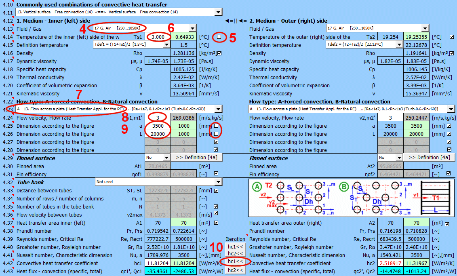Image resolution: width=457 pixels, height=276 pixels.
Task: Enable the inner side Ts1 temperature checkbox
Action: pos(219,37)
